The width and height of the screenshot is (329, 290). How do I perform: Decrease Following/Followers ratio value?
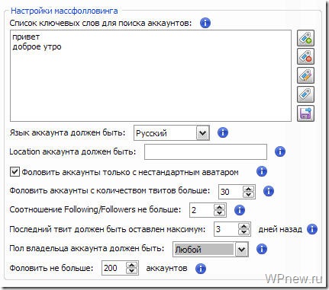(x=219, y=213)
